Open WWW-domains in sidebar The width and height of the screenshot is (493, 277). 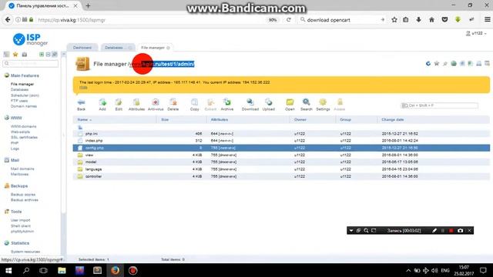coord(24,126)
